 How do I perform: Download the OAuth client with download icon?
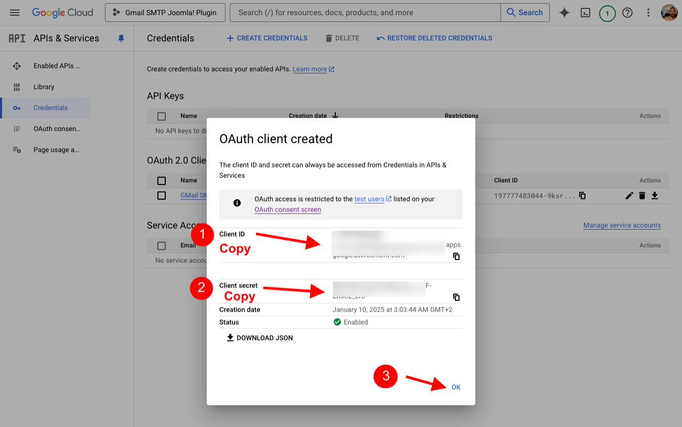(655, 196)
